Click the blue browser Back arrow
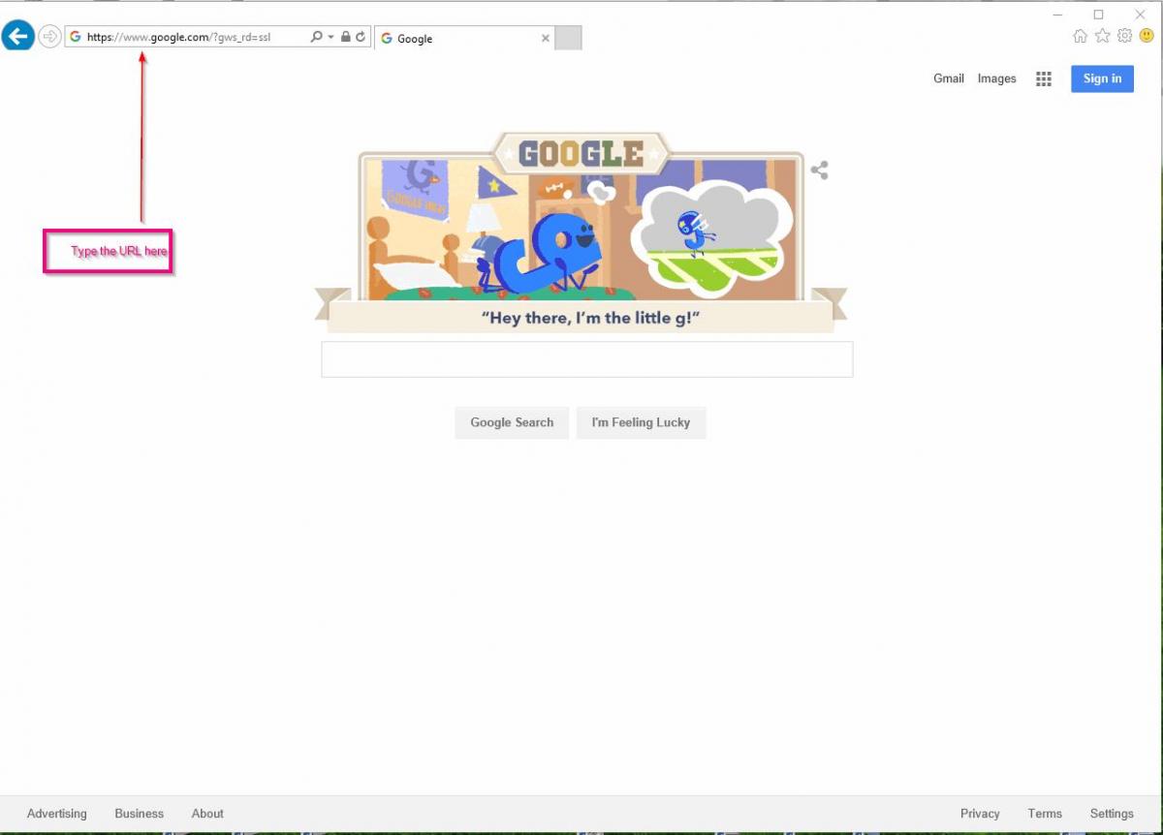 tap(17, 37)
